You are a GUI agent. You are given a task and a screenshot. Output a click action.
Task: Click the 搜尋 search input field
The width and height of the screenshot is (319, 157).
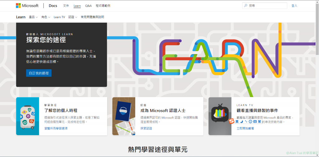pos(265,6)
